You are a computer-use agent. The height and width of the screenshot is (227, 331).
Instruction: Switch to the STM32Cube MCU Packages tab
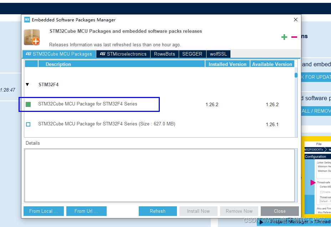point(59,54)
